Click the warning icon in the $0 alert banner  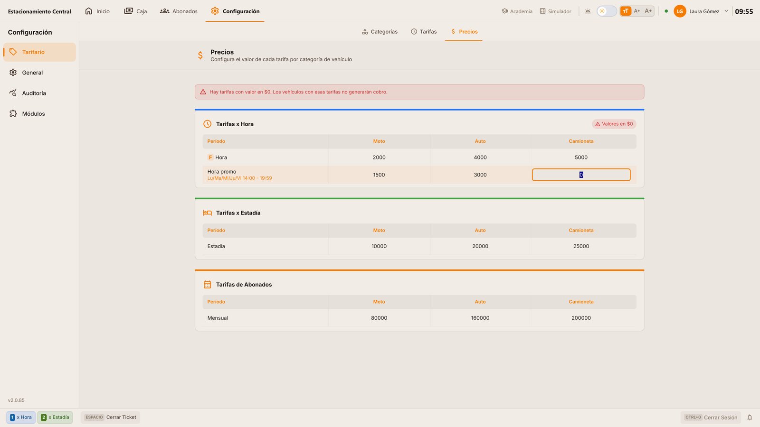tap(203, 92)
